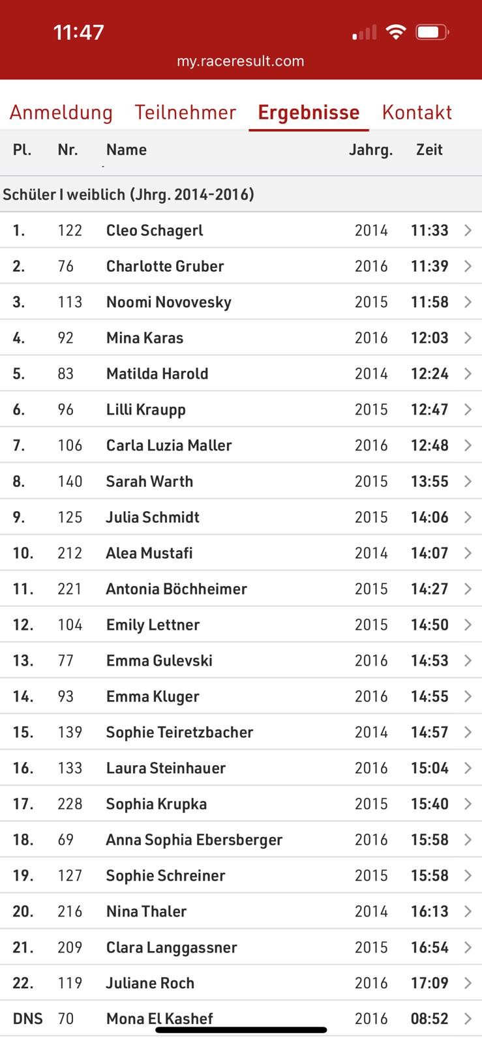This screenshot has height=1043, width=482.
Task: Expand Noomi Novovesky result arrow
Action: 468,302
